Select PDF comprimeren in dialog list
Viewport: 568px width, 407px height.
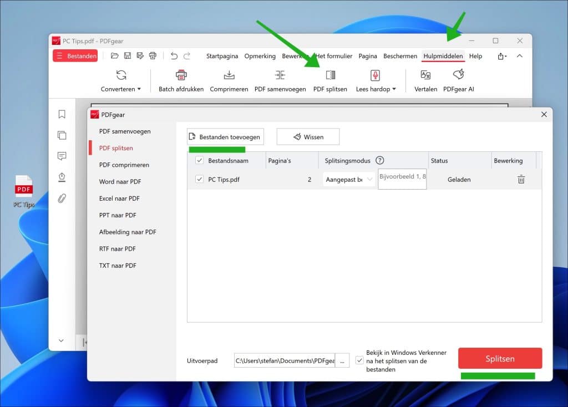point(124,165)
